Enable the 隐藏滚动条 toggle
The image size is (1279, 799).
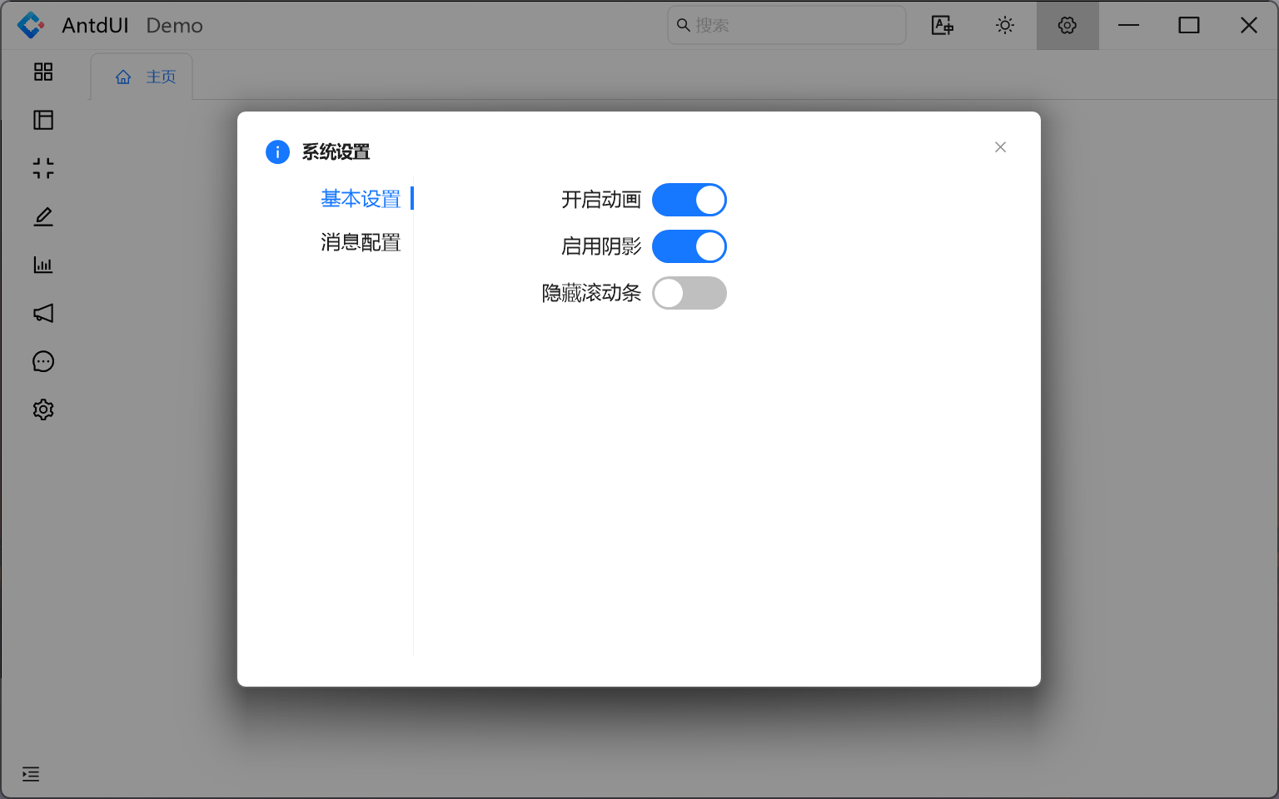click(x=689, y=293)
